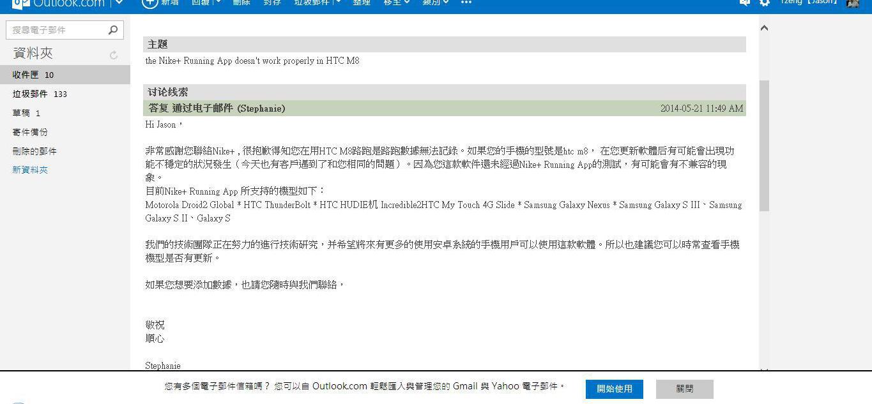Open the more actions ellipsis
Image resolution: width=872 pixels, height=404 pixels.
tap(466, 3)
